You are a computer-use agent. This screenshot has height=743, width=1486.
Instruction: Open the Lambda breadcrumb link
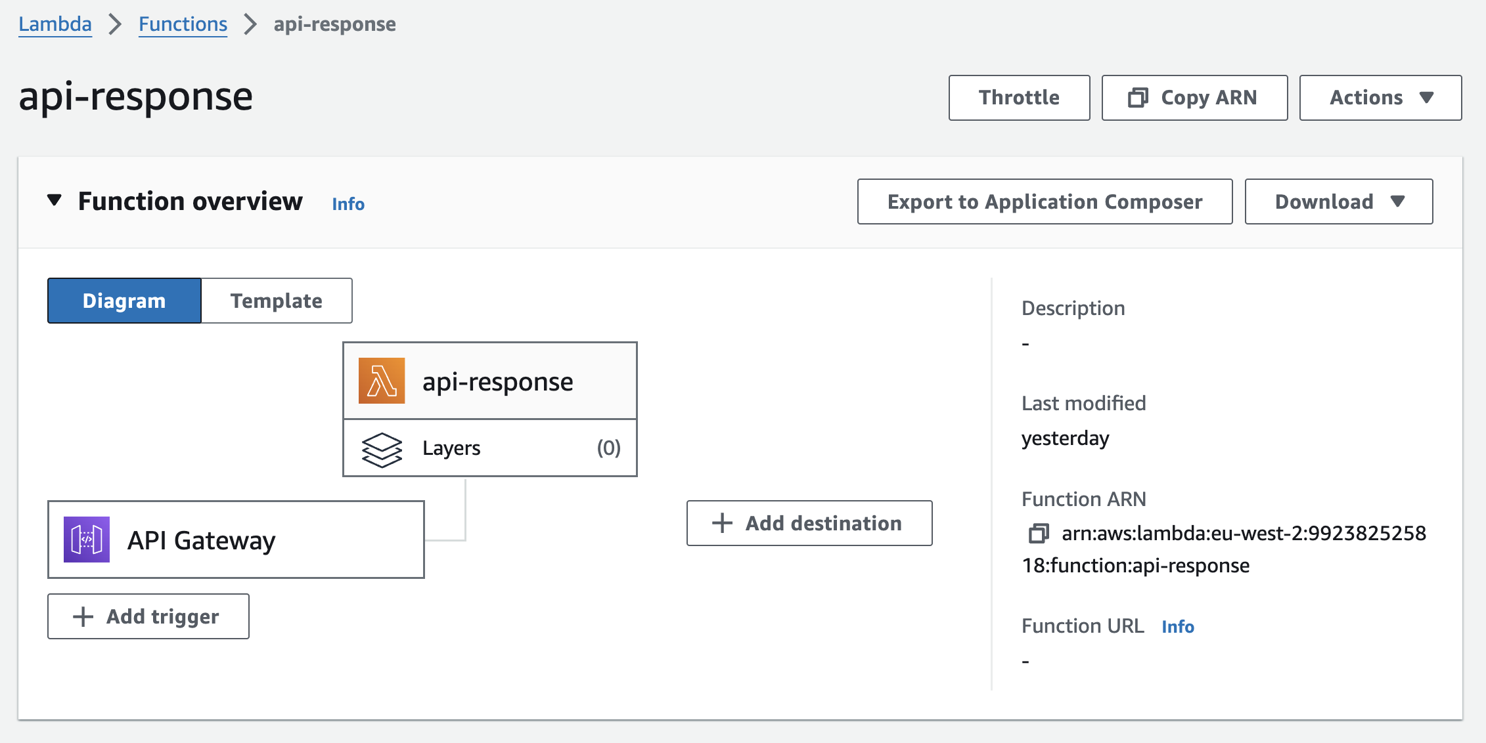(55, 24)
